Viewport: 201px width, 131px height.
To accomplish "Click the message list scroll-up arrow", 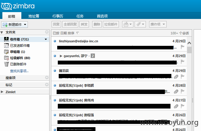I will 189,43.
